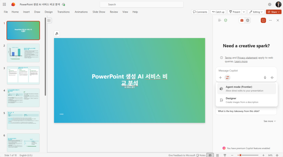This screenshot has width=283, height=157.
Task: Click English (U.S.) language in status bar
Action: [26, 155]
